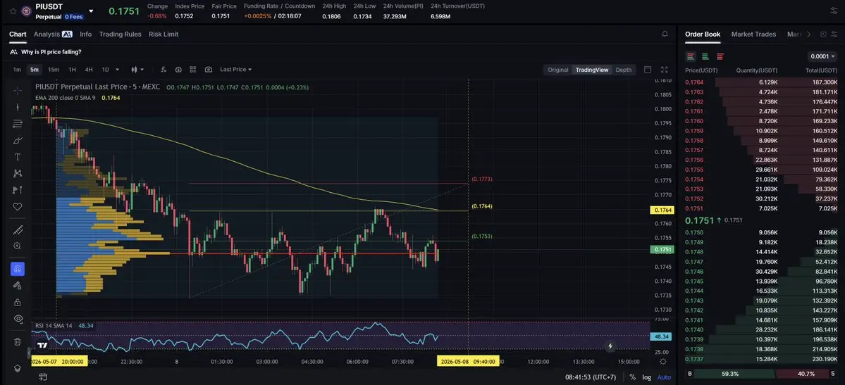Open the Risk Limit tab
845x385 pixels.
click(x=164, y=34)
